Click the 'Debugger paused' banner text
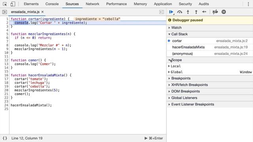Image resolution: width=253 pixels, height=142 pixels. (188, 20)
